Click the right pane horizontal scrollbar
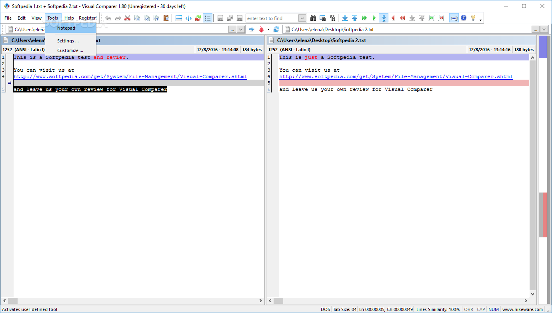Screen dimensions: 552x313 click(x=398, y=301)
